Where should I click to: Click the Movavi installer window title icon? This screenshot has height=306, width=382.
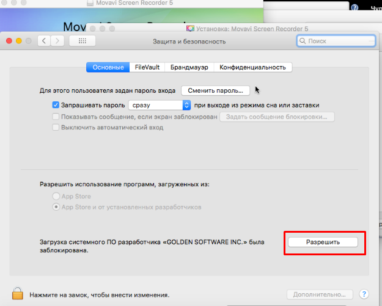point(190,29)
